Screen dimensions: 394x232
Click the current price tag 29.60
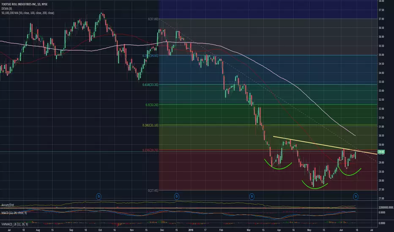tap(381, 152)
